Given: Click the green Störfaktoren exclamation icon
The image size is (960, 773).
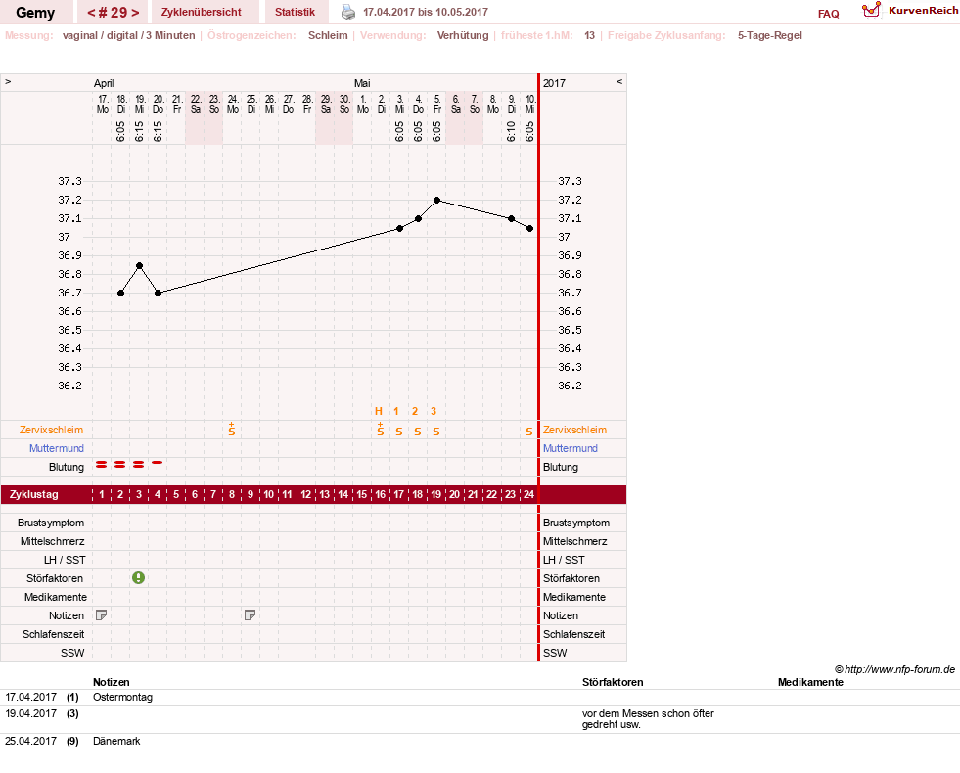Looking at the screenshot, I should [138, 577].
